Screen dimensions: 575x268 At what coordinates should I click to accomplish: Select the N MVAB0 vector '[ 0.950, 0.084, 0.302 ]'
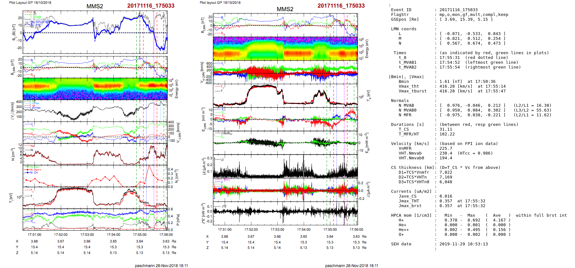click(473, 110)
